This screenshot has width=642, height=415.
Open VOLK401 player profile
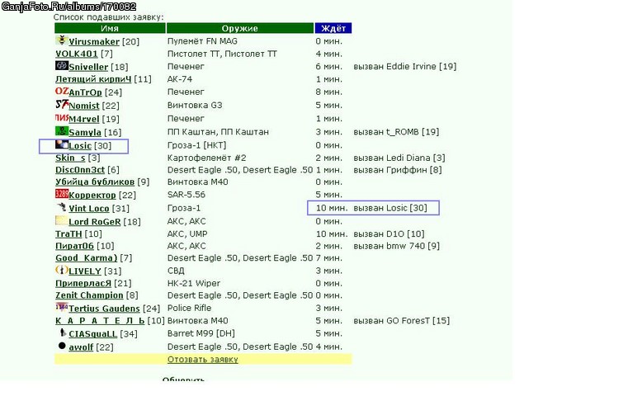click(77, 54)
